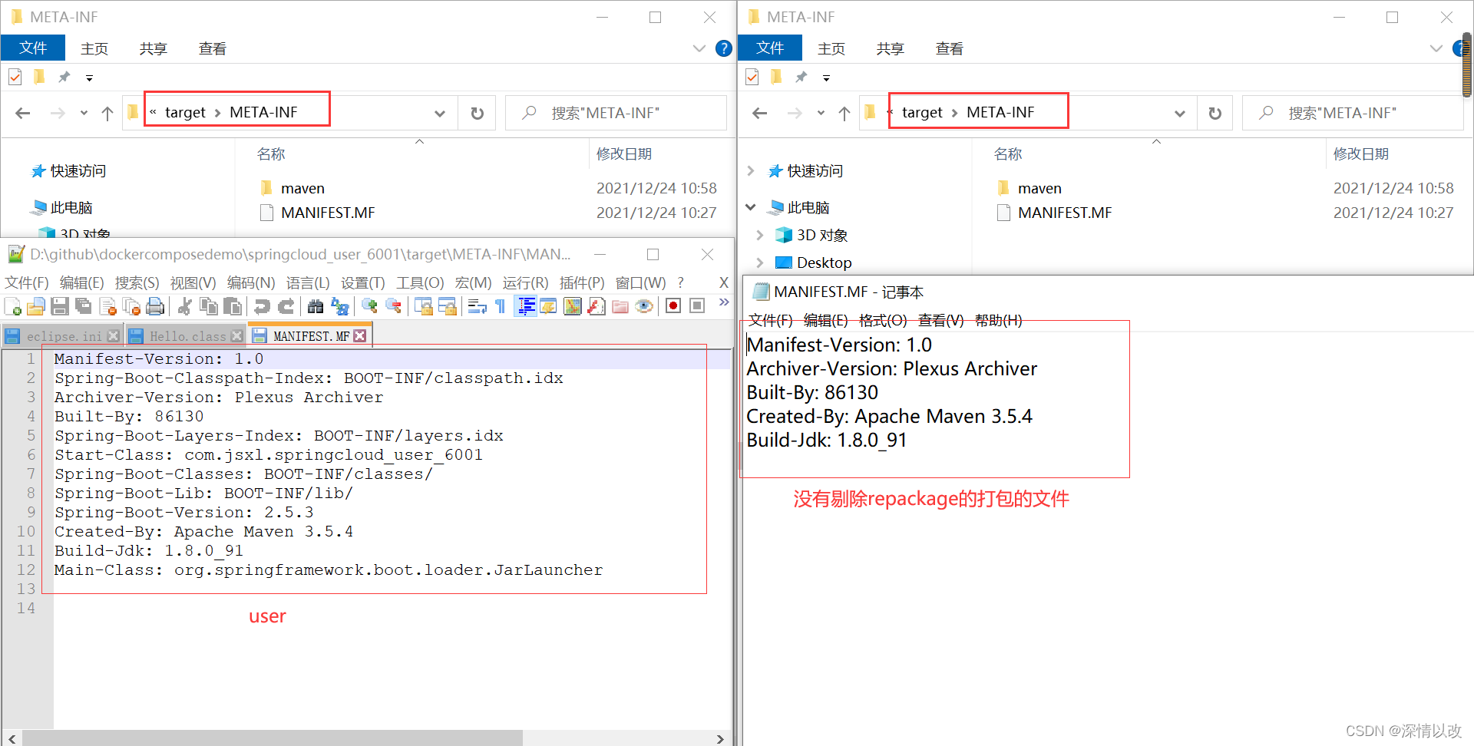The height and width of the screenshot is (746, 1474).
Task: Click the Stop Recording macro button
Action: 697,306
